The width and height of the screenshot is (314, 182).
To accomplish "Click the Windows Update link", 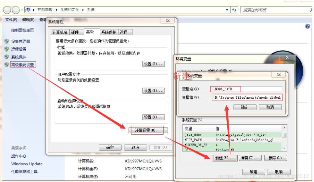I will coord(27,164).
